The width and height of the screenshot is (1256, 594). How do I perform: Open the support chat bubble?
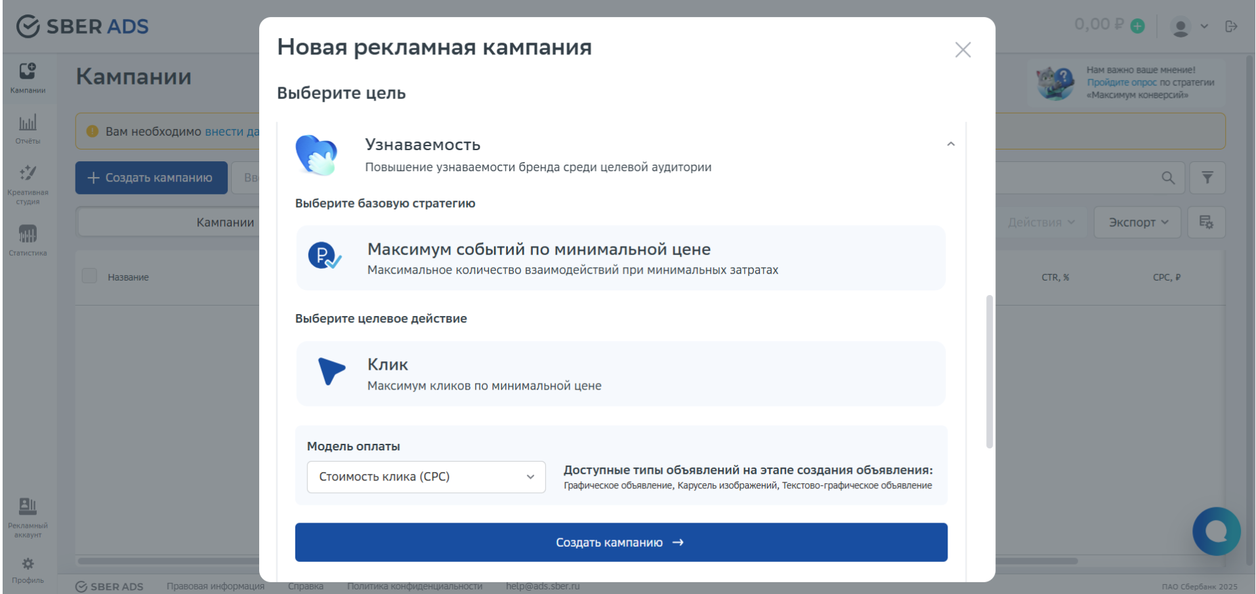coord(1217,531)
